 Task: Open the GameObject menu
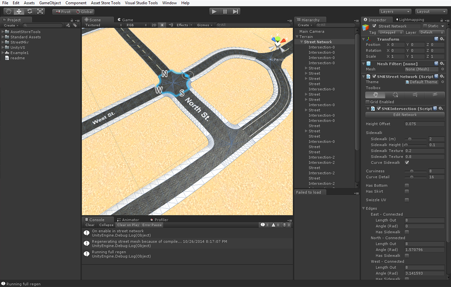point(50,3)
